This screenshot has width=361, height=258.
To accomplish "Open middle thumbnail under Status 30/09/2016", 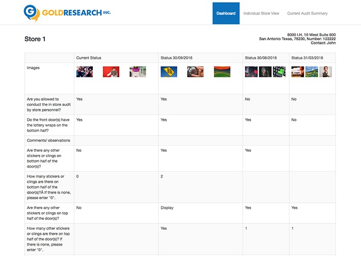I will click(195, 72).
